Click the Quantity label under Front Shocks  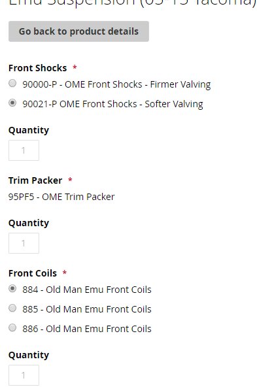29,130
